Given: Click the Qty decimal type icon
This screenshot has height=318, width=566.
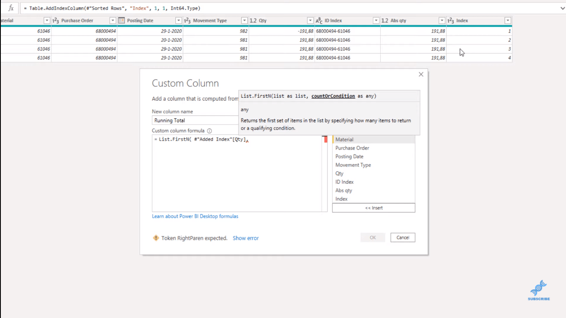Looking at the screenshot, I should coord(253,20).
